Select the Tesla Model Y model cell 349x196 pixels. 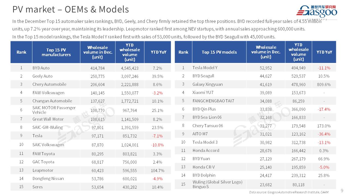click(x=205, y=68)
